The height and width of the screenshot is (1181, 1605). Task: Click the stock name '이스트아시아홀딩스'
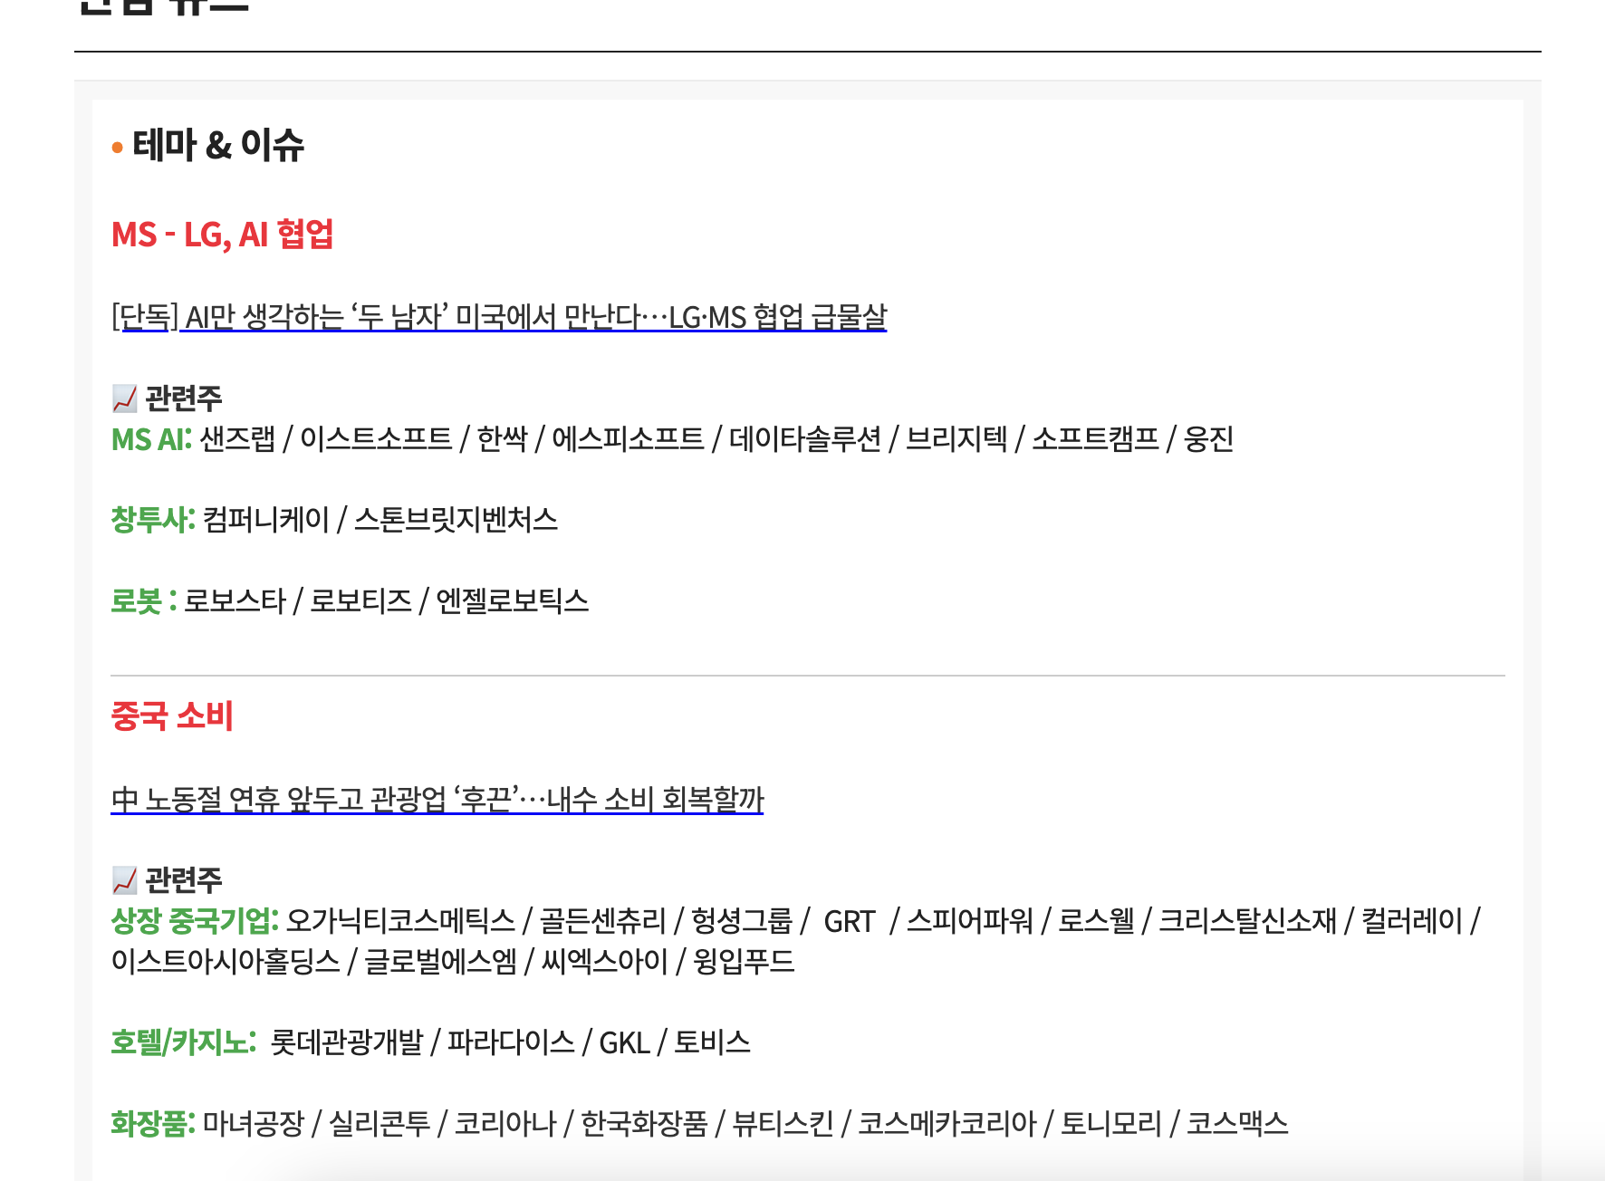point(226,961)
